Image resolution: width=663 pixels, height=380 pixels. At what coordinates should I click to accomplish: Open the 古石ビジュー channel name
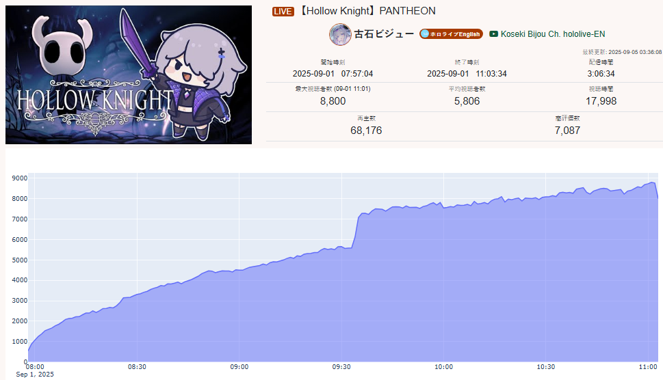[384, 34]
